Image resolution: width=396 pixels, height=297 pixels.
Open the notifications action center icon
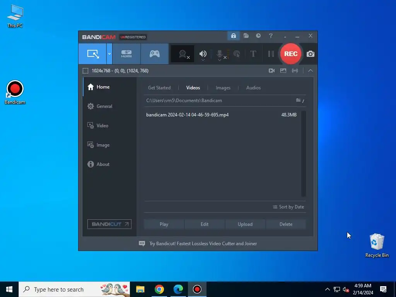383,289
